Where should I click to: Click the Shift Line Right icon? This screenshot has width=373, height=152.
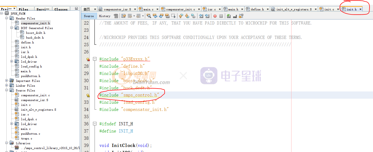[x=207, y=16]
